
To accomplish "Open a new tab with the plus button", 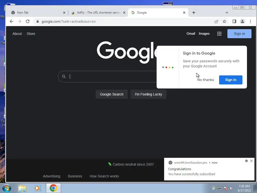I will tap(194, 13).
